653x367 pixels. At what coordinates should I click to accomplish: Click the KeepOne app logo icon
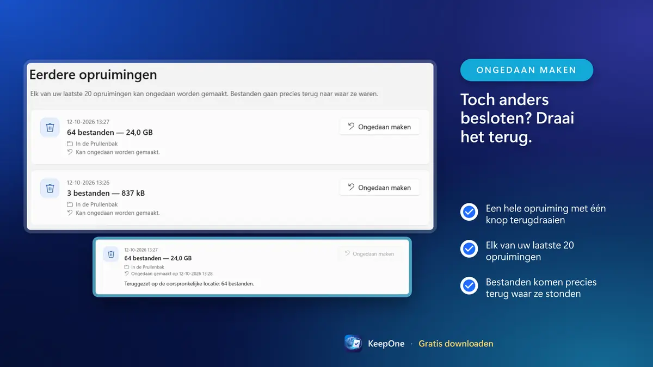pos(353,344)
